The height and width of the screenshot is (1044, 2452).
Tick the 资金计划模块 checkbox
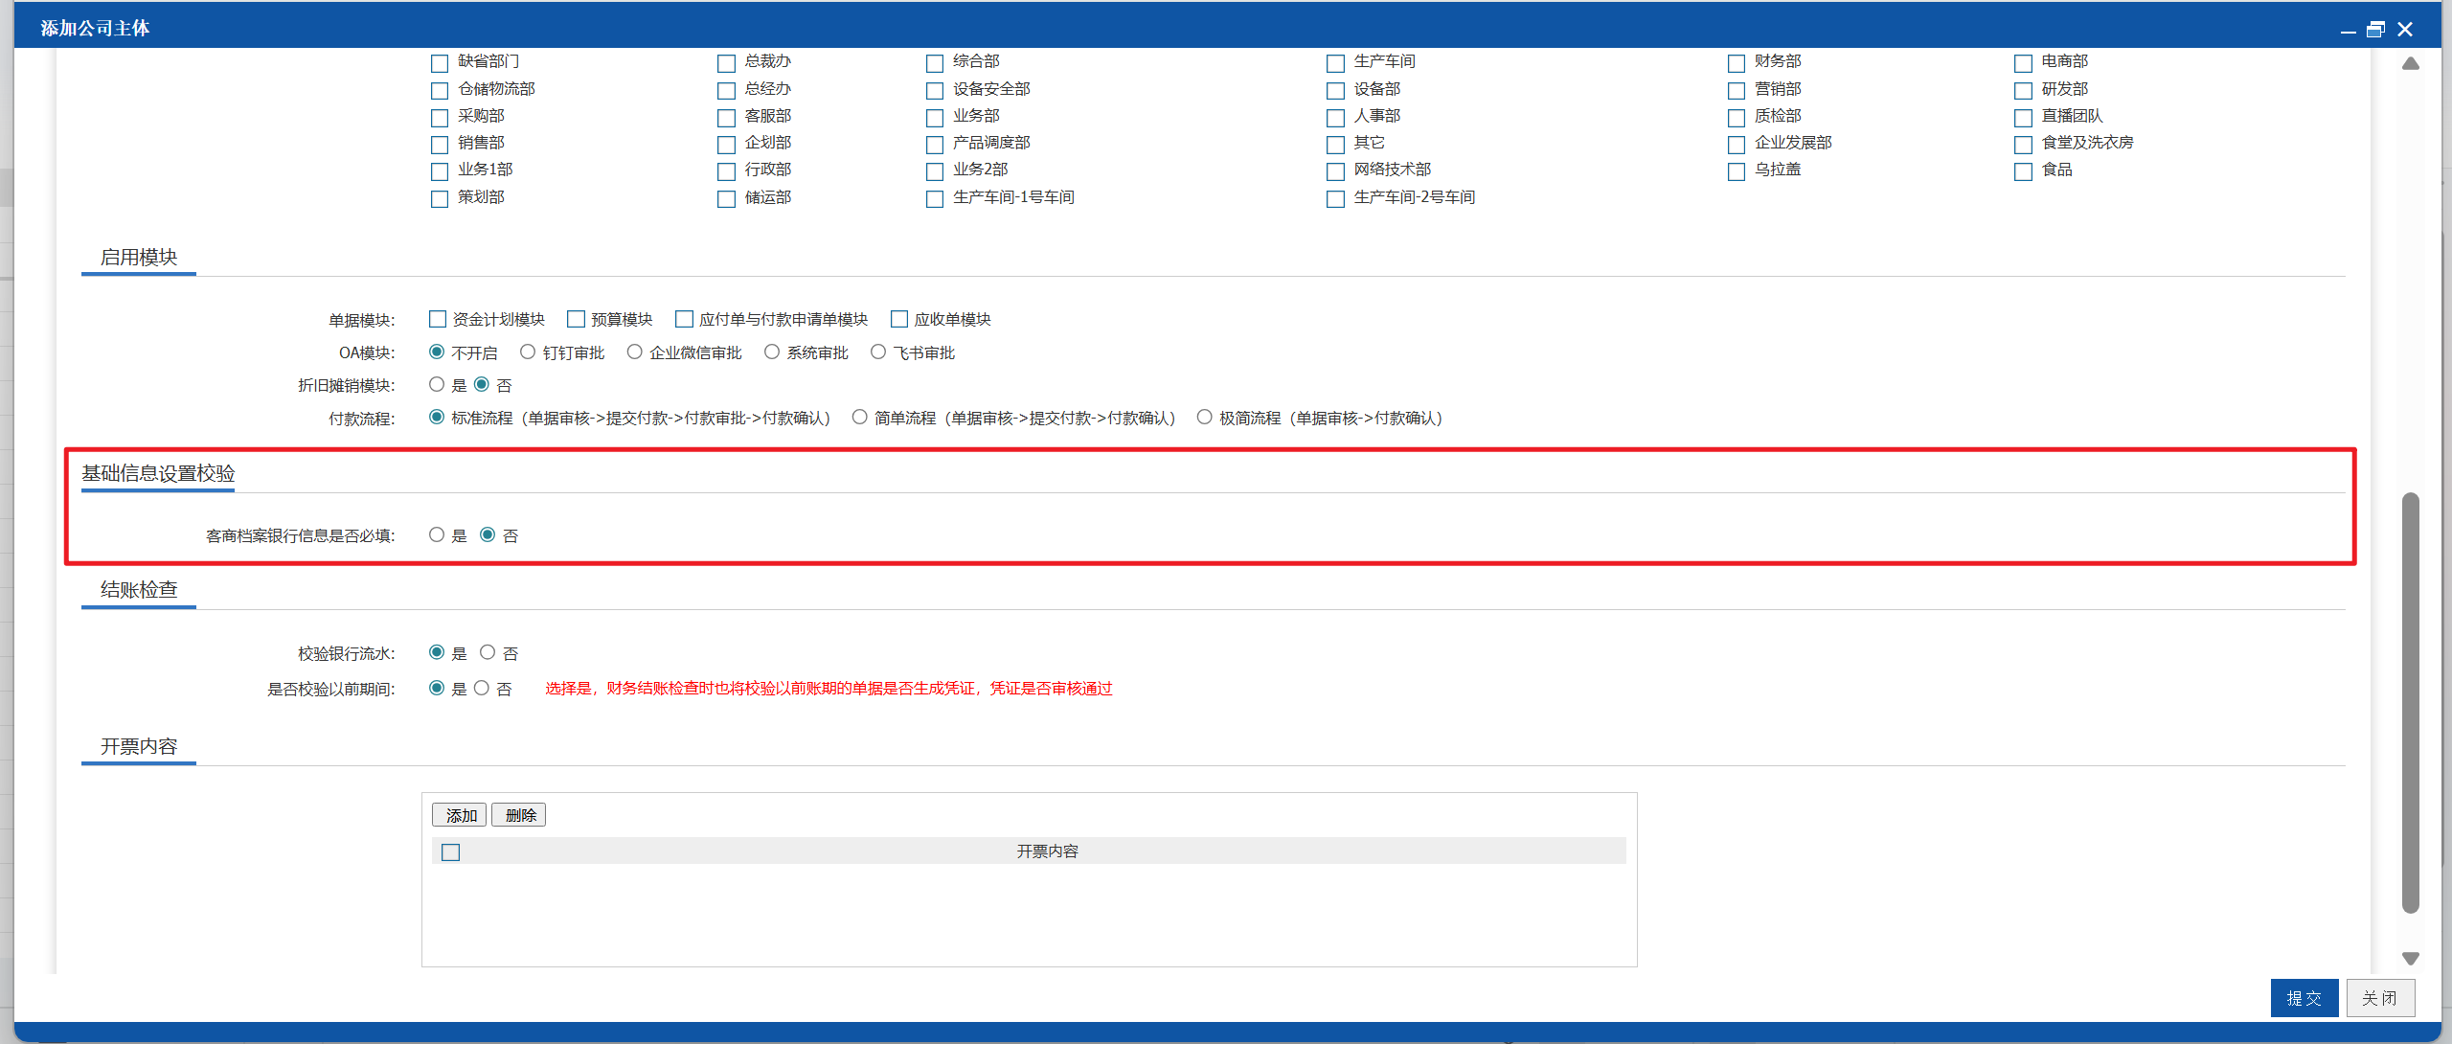(x=438, y=319)
